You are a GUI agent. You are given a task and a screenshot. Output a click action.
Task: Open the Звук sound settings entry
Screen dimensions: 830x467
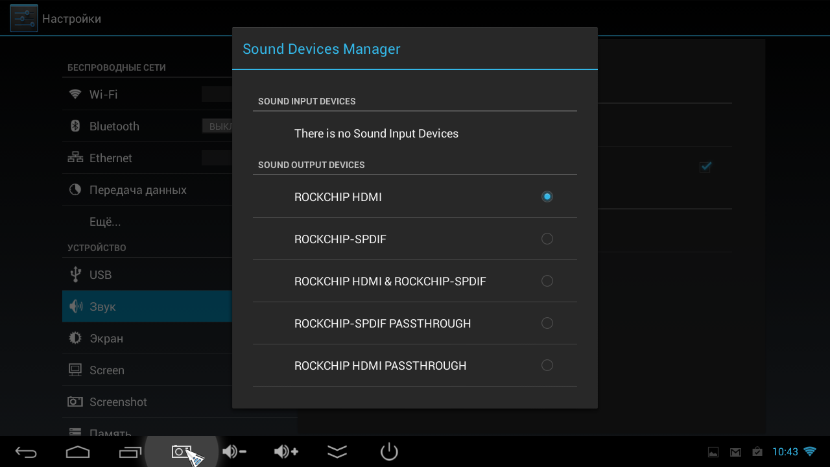point(147,306)
